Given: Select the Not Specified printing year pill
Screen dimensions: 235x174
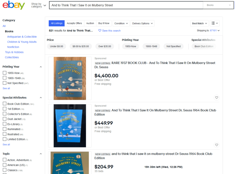Looking at the screenshot, I should click(x=173, y=46).
